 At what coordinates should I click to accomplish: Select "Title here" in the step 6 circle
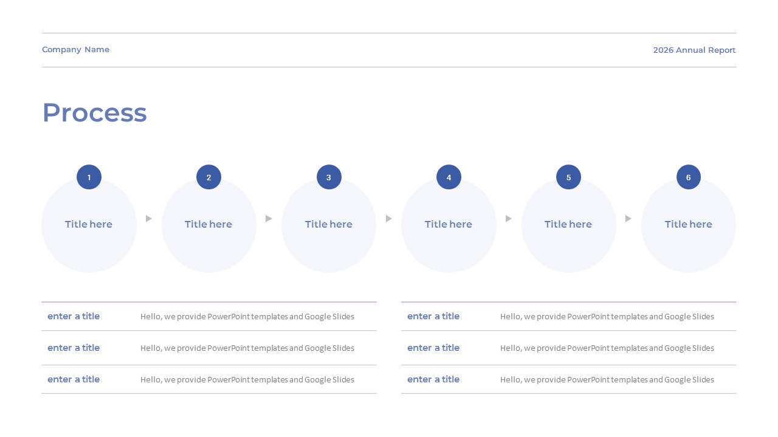(689, 225)
